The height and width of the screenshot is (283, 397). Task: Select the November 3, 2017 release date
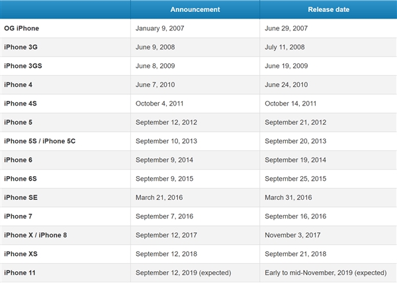click(294, 235)
